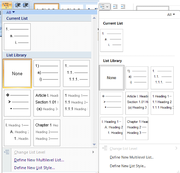
Task: Click Change List Level icon in left menu
Action: coord(7,152)
